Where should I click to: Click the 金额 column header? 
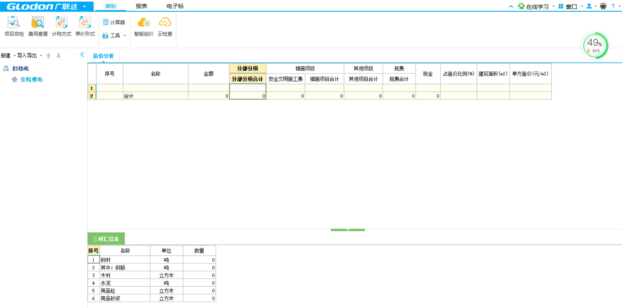(x=209, y=74)
